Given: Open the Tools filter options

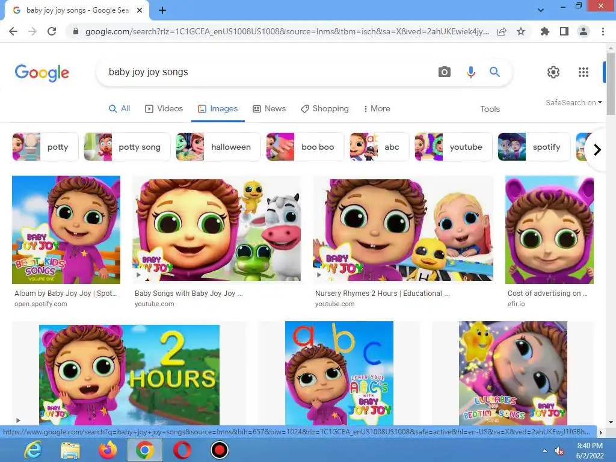Looking at the screenshot, I should (x=490, y=109).
